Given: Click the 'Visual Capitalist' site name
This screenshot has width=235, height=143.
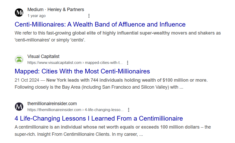Looking at the screenshot, I should point(43,56).
